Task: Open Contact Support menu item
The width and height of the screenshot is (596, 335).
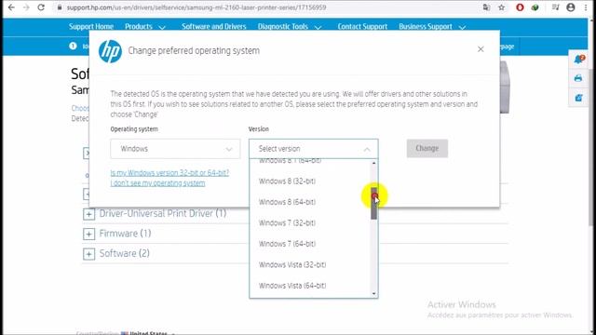Action: 362,27
